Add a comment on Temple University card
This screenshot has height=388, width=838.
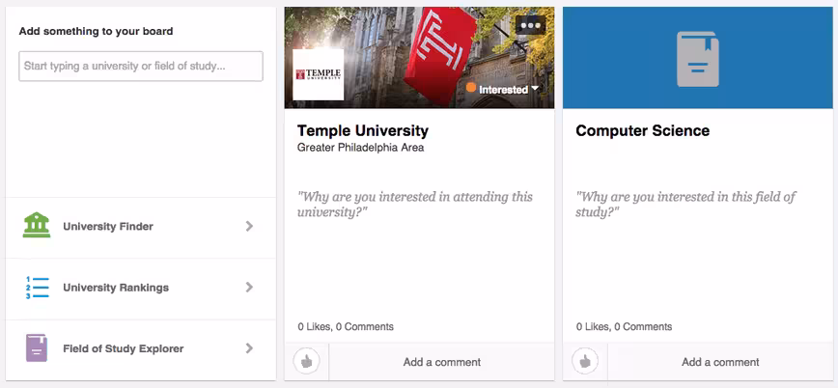point(441,362)
